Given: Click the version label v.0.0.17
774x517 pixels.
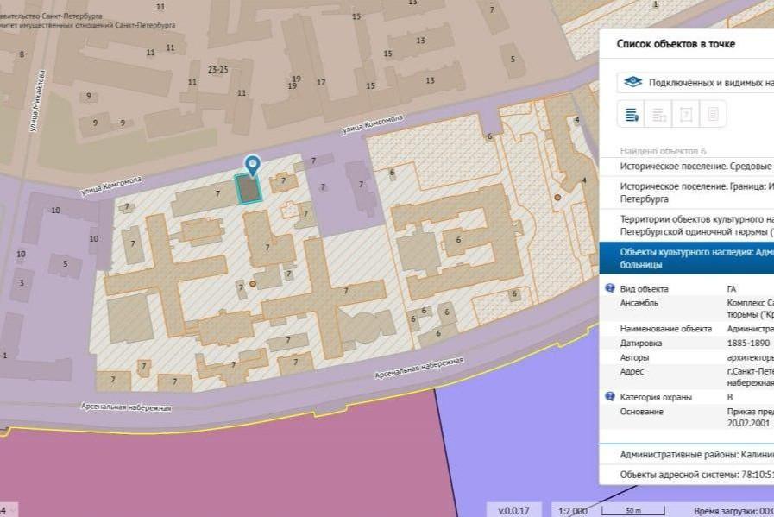Looking at the screenshot, I should (514, 511).
